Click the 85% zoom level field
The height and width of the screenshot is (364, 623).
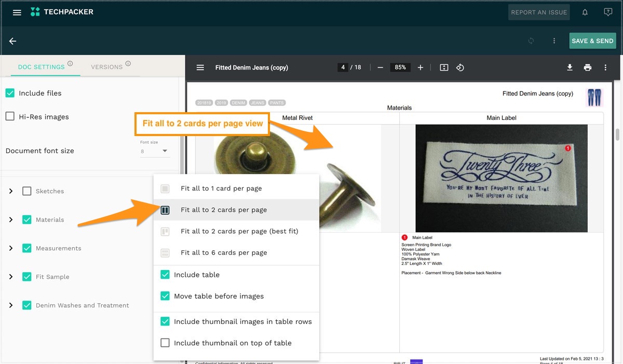pyautogui.click(x=400, y=68)
